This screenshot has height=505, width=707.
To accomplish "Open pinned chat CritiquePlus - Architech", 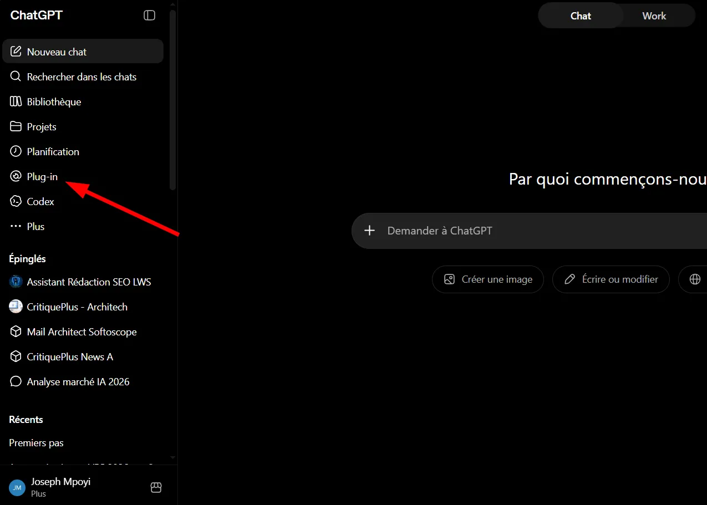I will 83,307.
